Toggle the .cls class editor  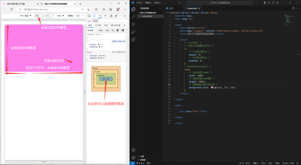pos(107,30)
